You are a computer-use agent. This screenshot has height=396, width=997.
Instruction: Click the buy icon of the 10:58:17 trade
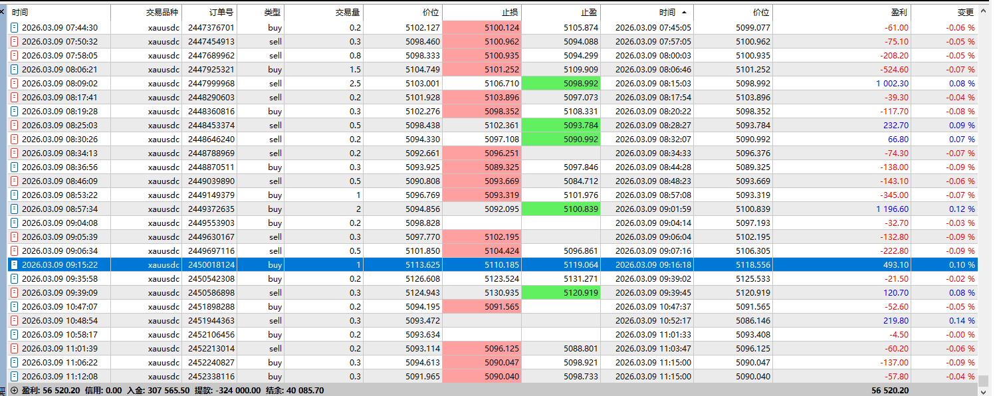[x=15, y=334]
